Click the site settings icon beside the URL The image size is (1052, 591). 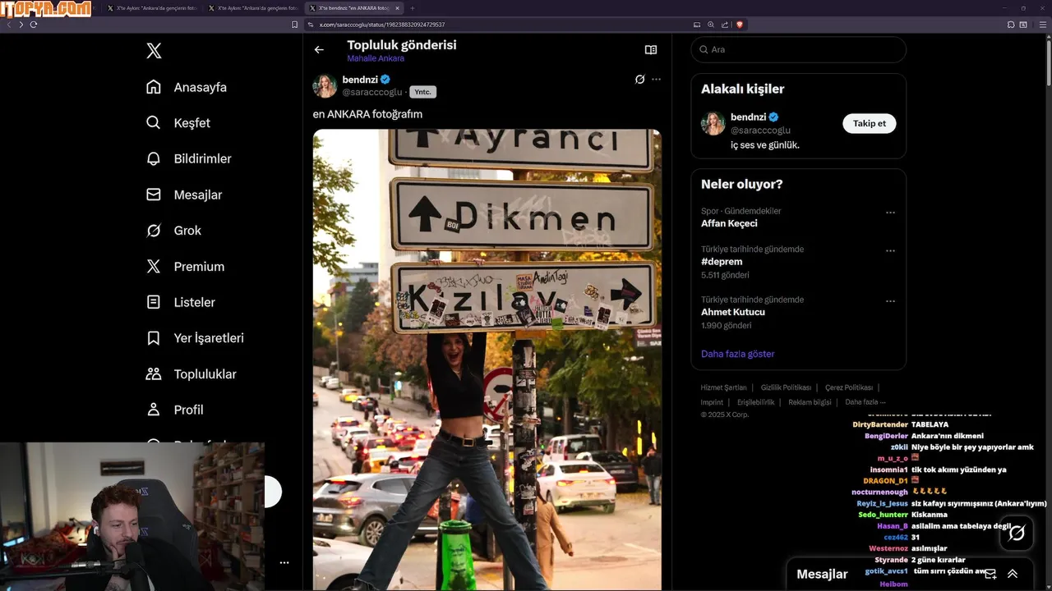[x=311, y=25]
